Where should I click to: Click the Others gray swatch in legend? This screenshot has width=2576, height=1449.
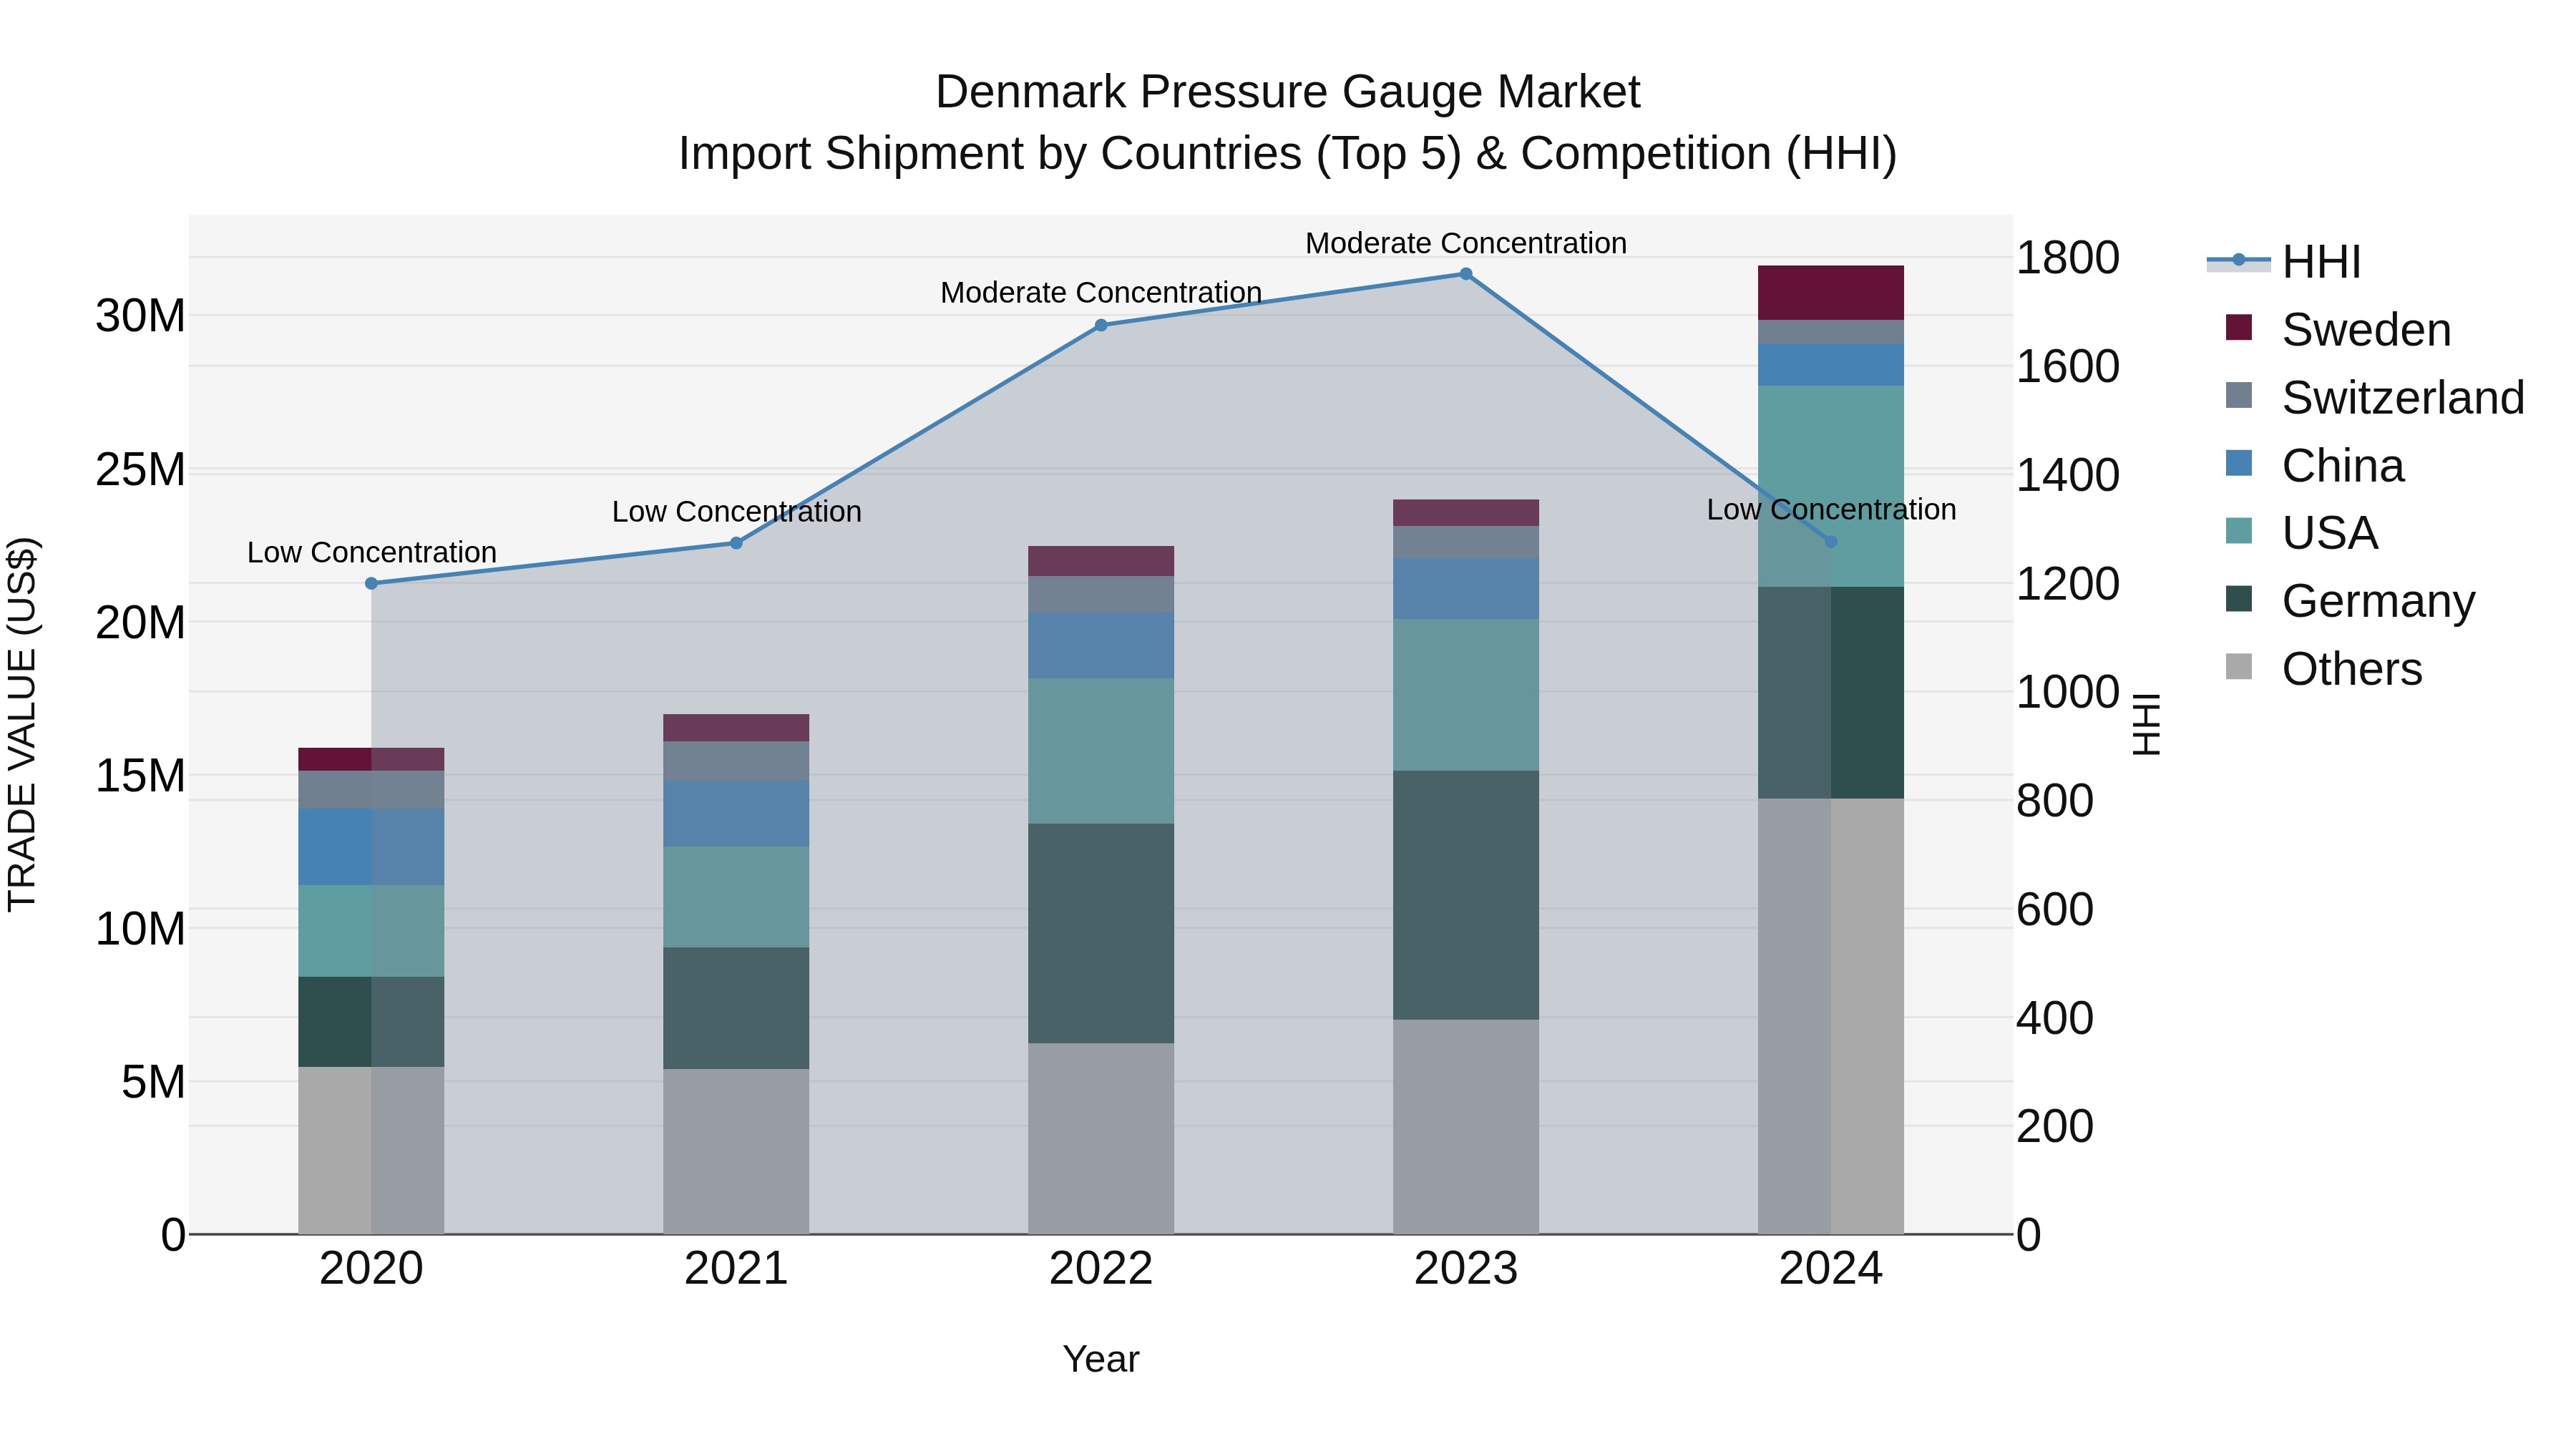click(2239, 667)
